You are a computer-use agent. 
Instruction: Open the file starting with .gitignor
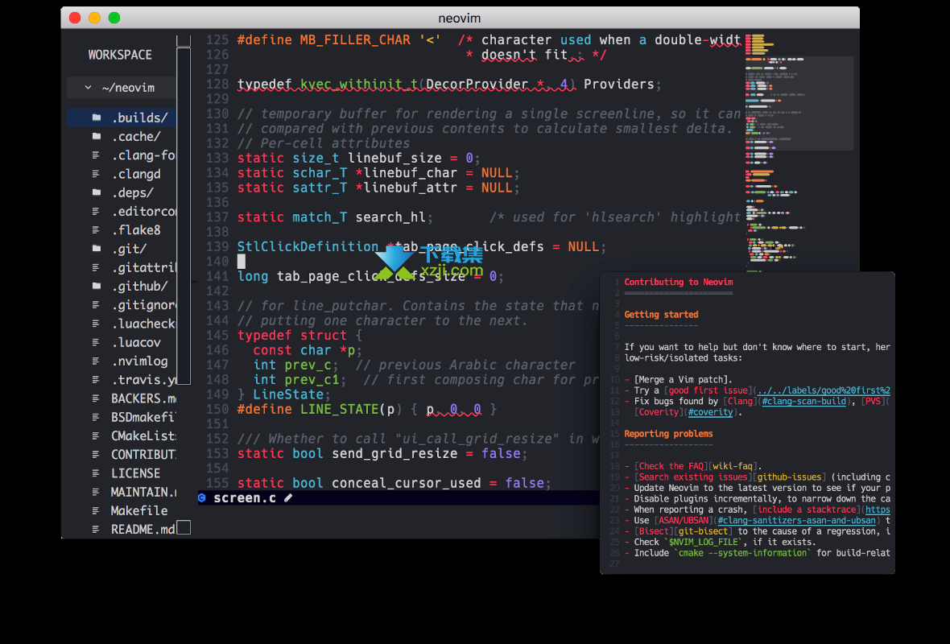tap(143, 305)
